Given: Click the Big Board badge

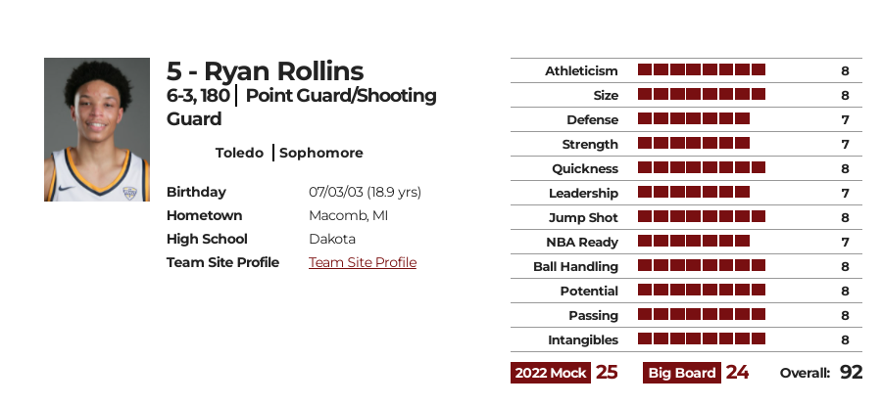Looking at the screenshot, I should click(x=682, y=373).
